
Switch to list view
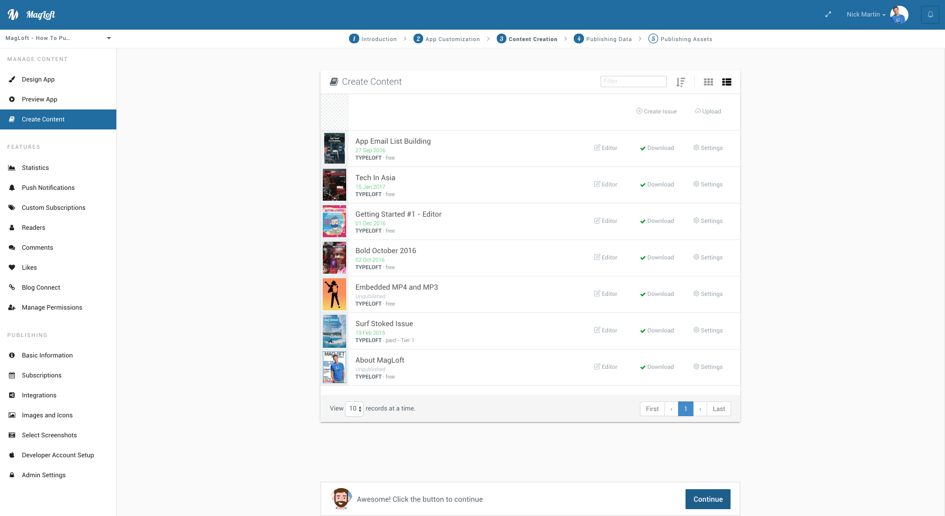(x=727, y=82)
